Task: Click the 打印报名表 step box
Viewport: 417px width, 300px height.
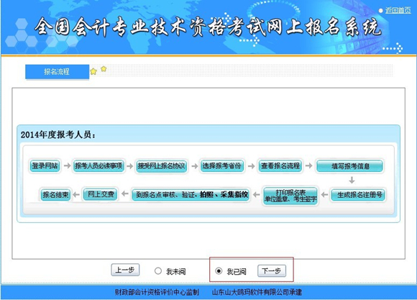Action: 290,196
